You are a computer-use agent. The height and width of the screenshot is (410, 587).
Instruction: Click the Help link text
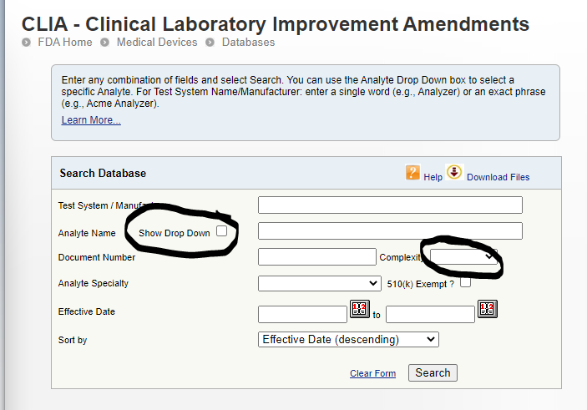[x=433, y=177]
